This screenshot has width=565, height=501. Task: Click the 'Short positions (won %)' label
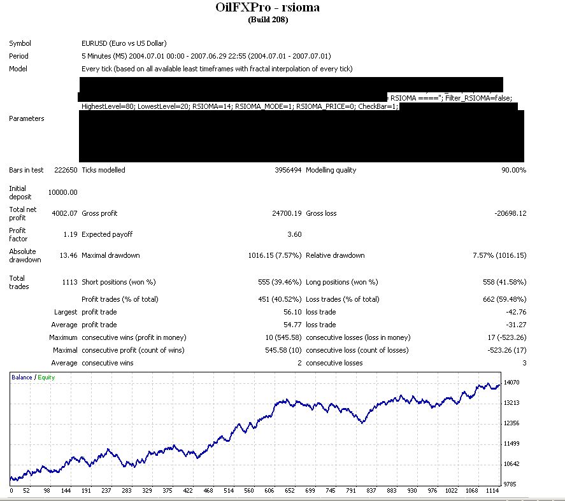coord(118,282)
